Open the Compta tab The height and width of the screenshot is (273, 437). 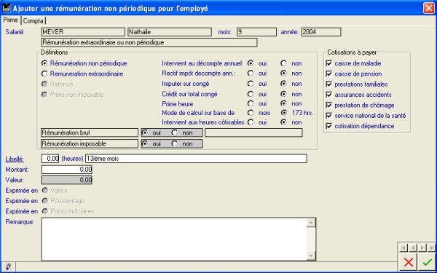34,21
